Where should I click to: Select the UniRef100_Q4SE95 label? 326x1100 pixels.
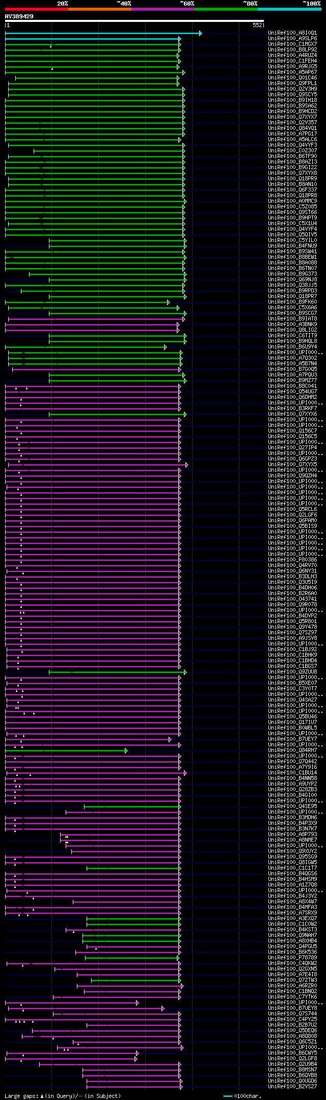(292, 807)
